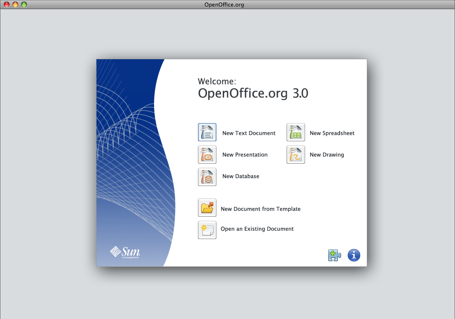The width and height of the screenshot is (455, 319).
Task: Click the New Drawing icon
Action: tap(296, 155)
